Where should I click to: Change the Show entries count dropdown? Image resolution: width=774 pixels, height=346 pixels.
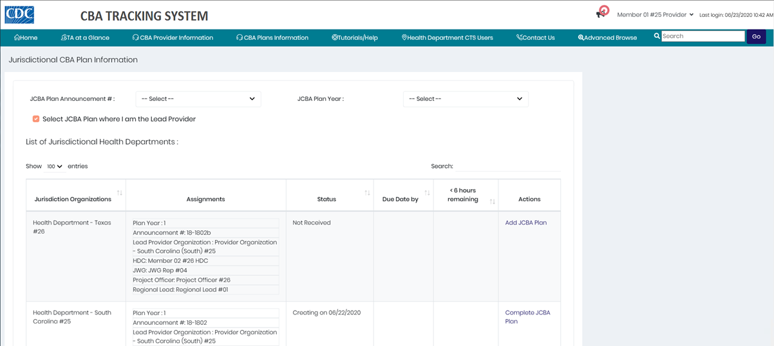pyautogui.click(x=55, y=167)
